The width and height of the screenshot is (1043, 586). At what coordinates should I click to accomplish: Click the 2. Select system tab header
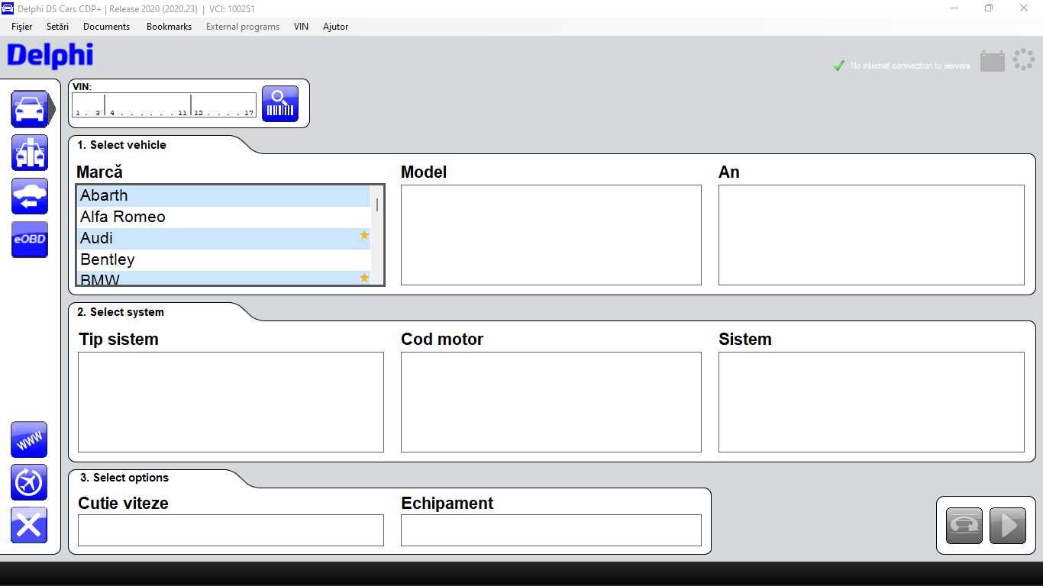121,312
